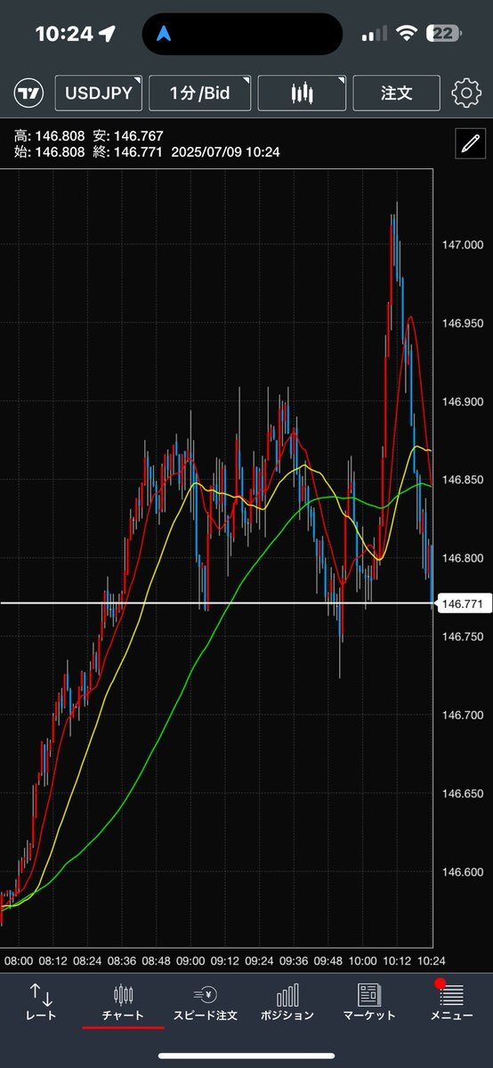Open the メニュー tab

[x=451, y=1002]
